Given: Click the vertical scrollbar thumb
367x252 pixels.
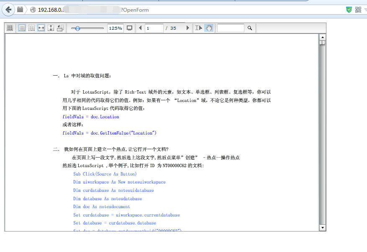Looking at the screenshot, I should click(322, 43).
